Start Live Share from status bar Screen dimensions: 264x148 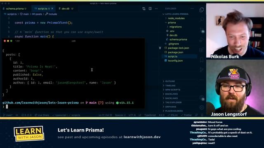click(42, 115)
